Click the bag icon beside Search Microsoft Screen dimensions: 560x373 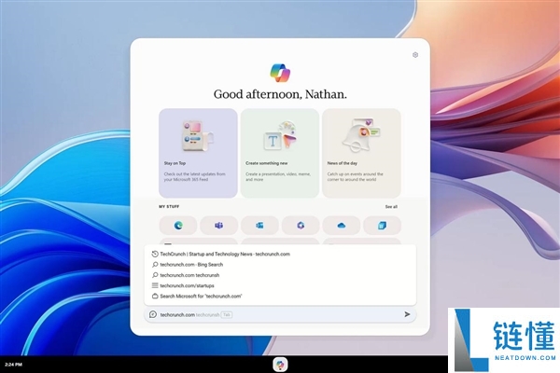pyautogui.click(x=155, y=297)
